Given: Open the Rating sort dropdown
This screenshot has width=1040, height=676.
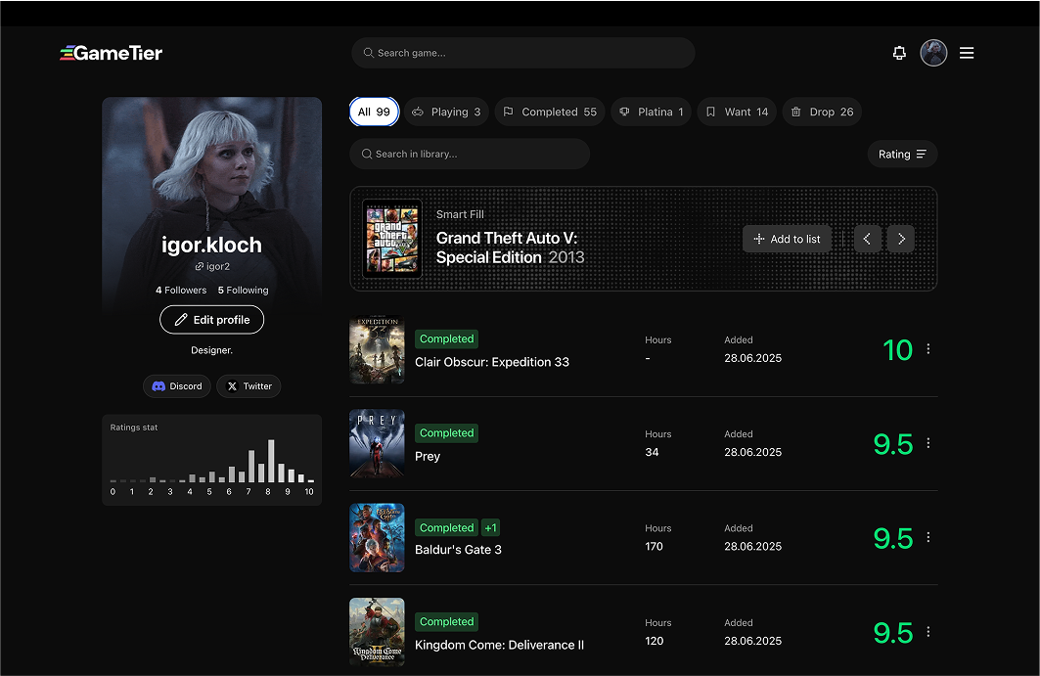Looking at the screenshot, I should click(902, 154).
